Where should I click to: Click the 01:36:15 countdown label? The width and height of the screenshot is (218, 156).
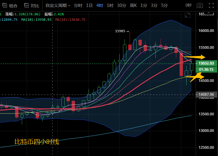click(x=207, y=69)
